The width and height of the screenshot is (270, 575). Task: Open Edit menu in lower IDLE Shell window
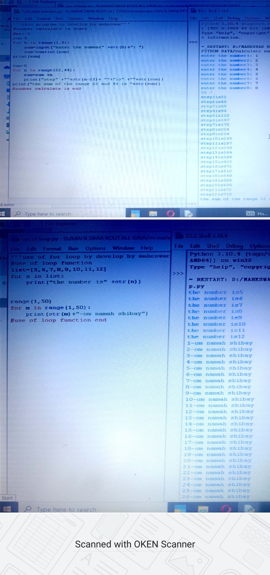tap(195, 246)
